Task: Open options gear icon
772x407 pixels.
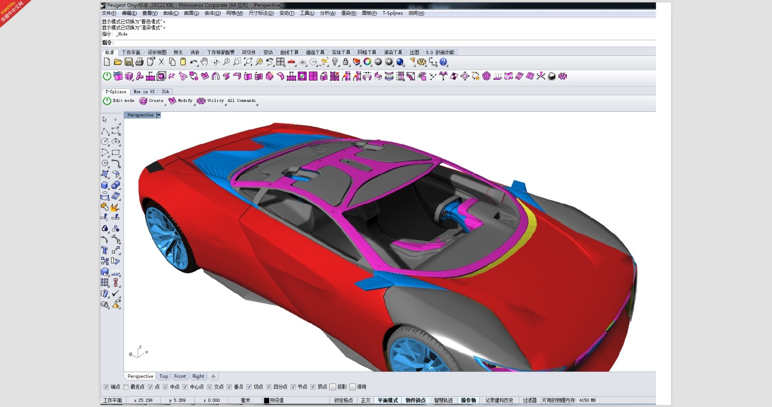Action: click(x=421, y=62)
